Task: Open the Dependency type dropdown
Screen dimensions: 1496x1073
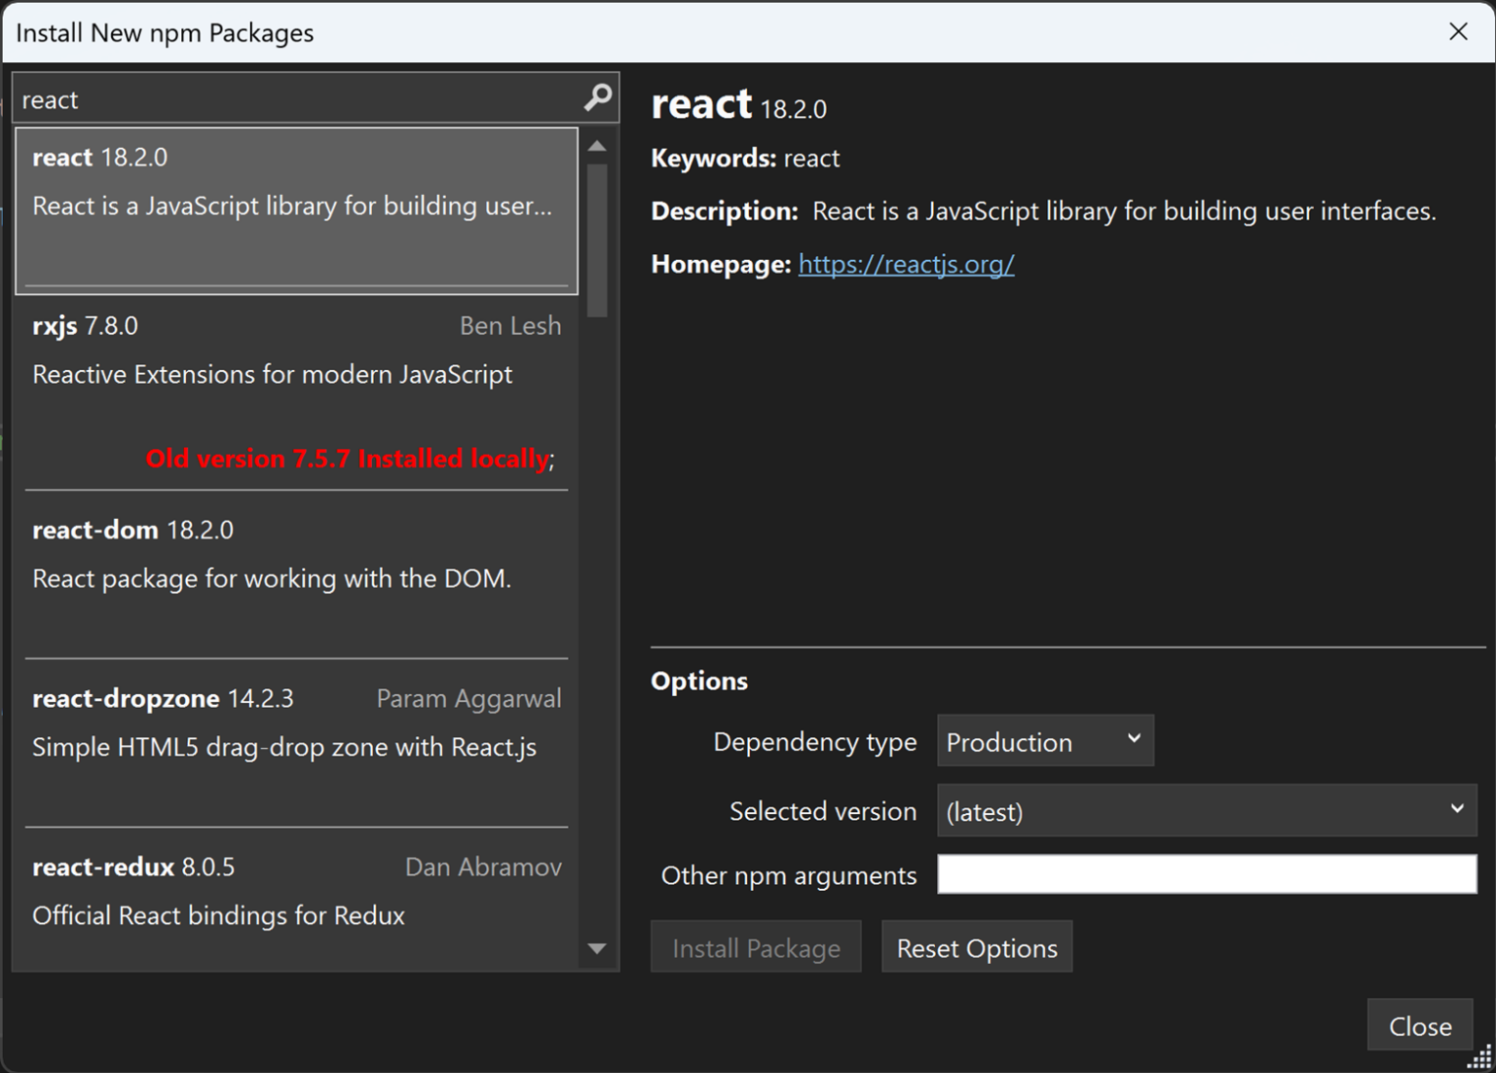Action: coord(1044,741)
